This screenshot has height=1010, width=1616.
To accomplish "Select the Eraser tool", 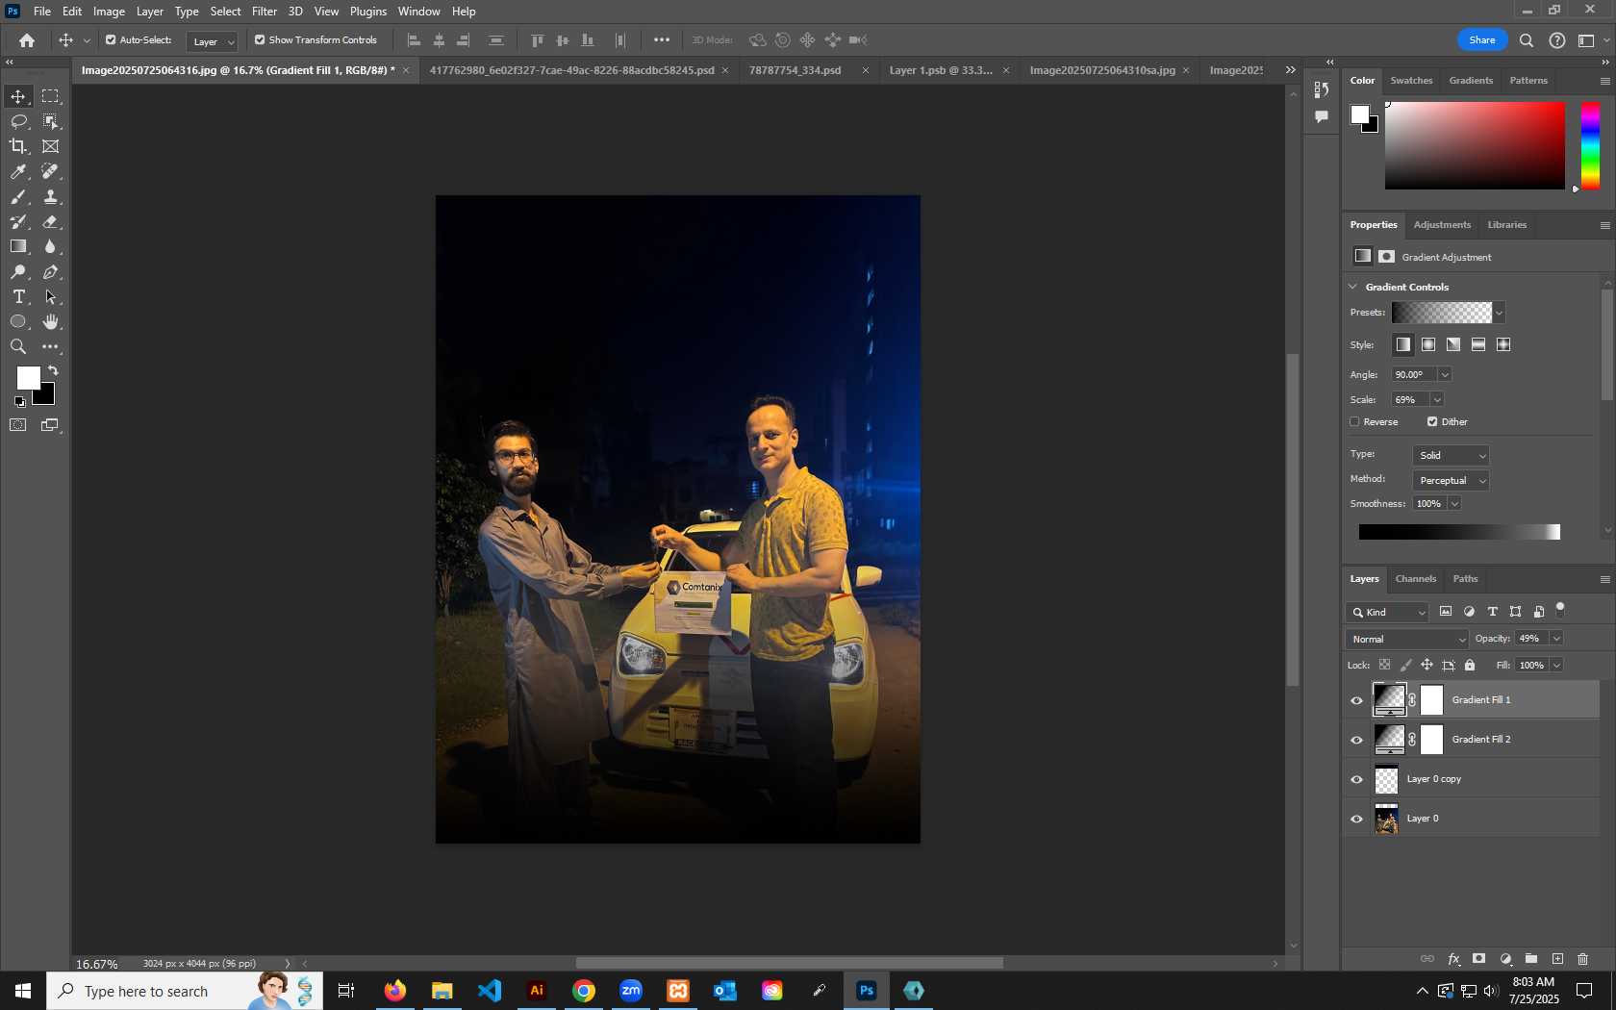I will click(50, 221).
